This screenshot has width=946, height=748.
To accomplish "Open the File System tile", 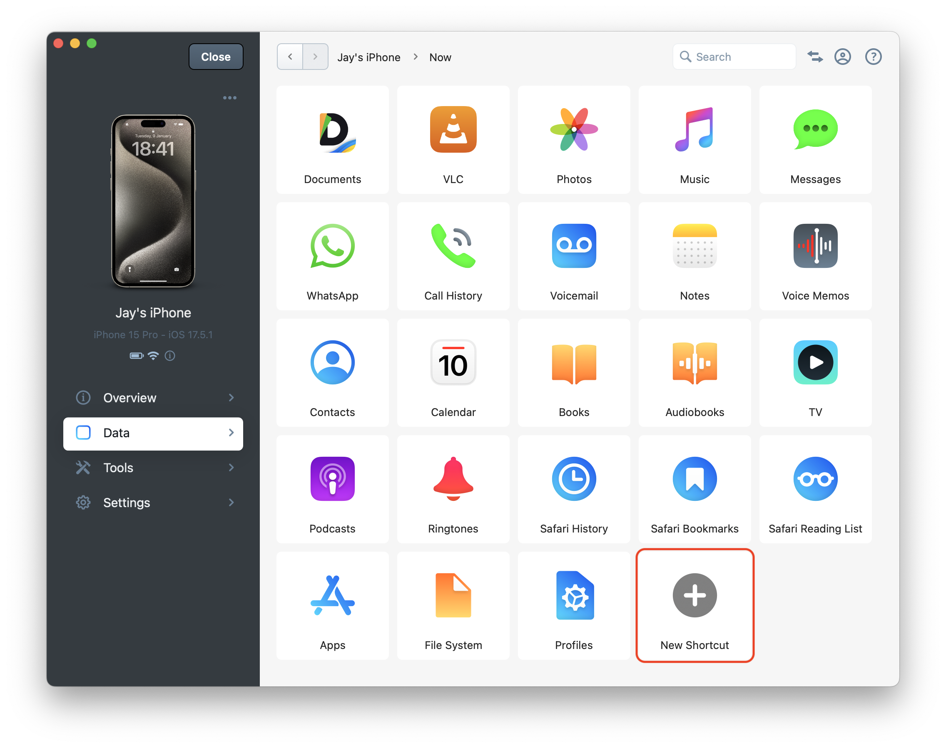I will [453, 606].
